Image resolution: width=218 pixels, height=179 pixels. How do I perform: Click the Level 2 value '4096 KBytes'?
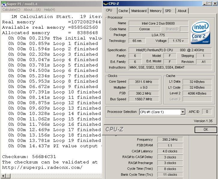click(x=197, y=93)
